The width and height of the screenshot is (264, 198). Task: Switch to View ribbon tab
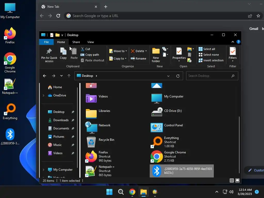[x=90, y=42]
